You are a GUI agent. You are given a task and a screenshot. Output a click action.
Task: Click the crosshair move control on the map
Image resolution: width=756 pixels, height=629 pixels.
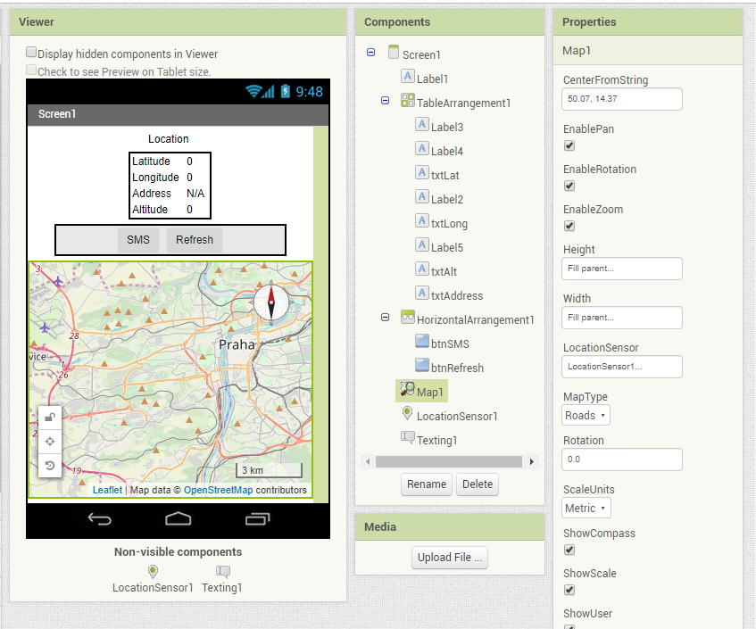[x=50, y=439]
